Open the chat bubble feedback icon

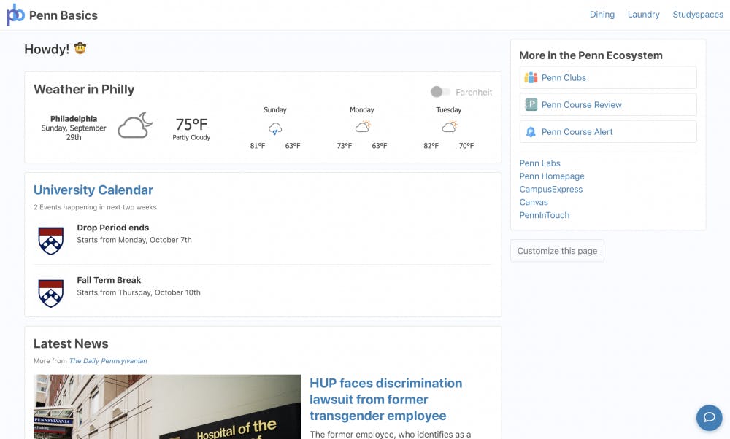pos(709,417)
